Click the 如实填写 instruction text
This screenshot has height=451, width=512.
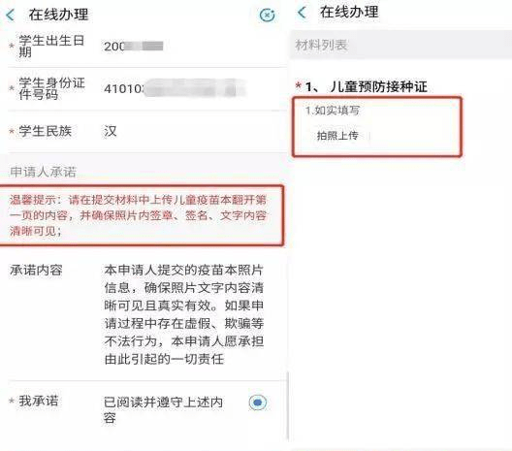tap(333, 111)
